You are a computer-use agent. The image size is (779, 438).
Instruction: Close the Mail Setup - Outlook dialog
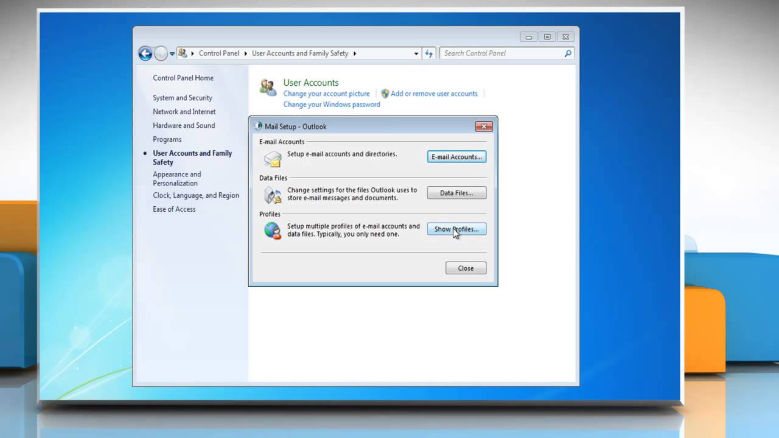point(484,127)
